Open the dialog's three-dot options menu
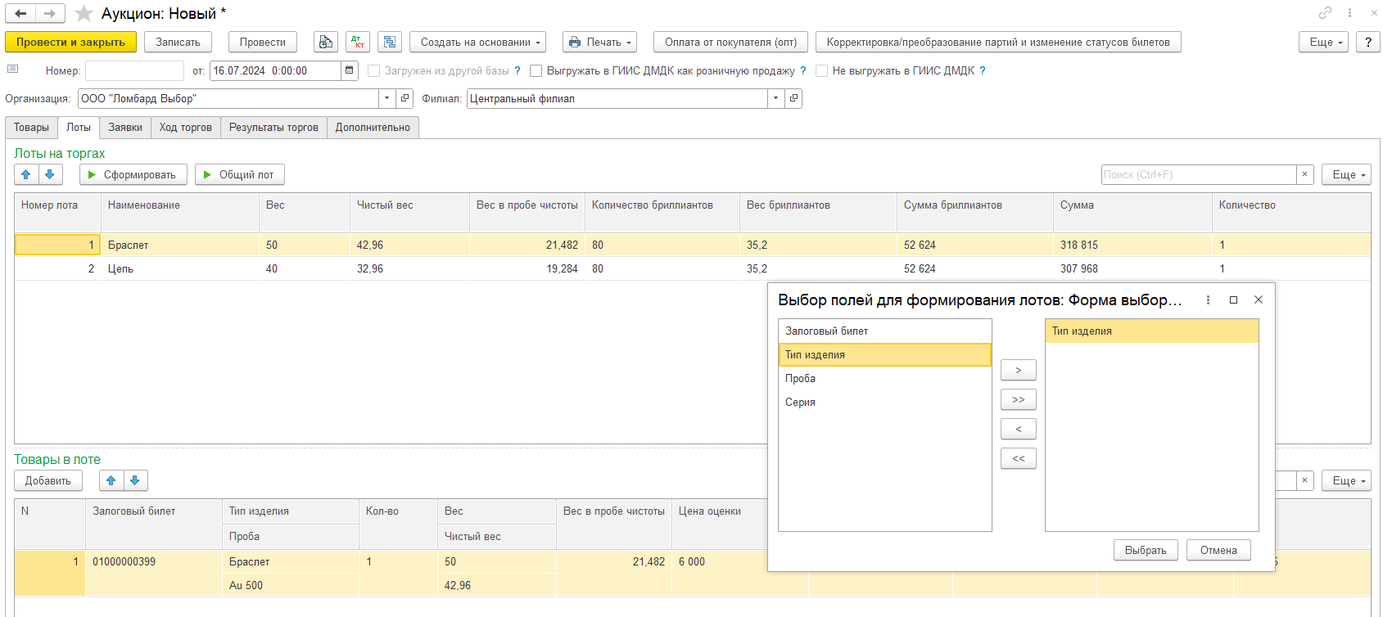1383x617 pixels. [1208, 300]
